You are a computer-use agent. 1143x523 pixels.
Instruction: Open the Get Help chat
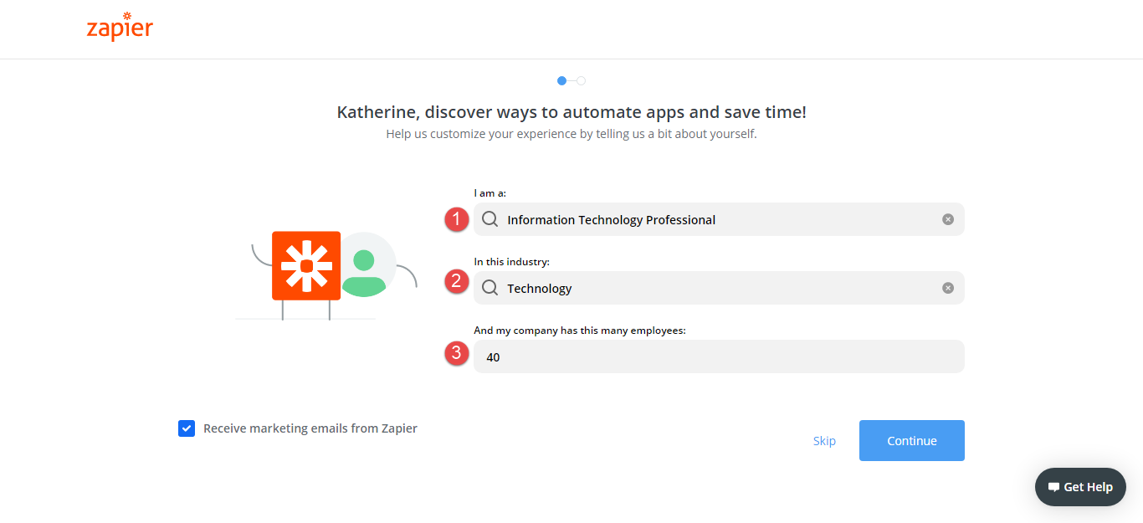click(x=1080, y=487)
